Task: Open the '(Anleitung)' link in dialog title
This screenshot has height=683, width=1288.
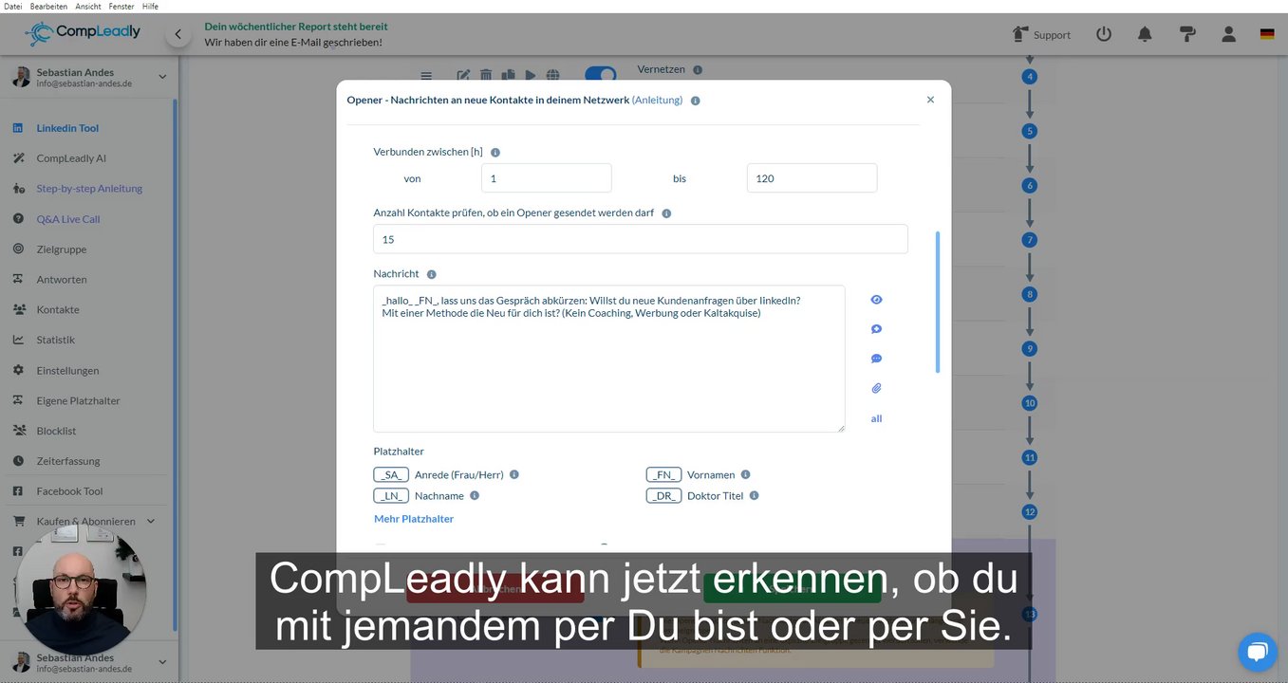Action: [657, 100]
